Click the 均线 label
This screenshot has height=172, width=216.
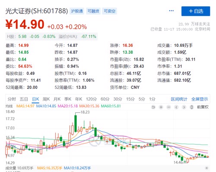pos(9,106)
